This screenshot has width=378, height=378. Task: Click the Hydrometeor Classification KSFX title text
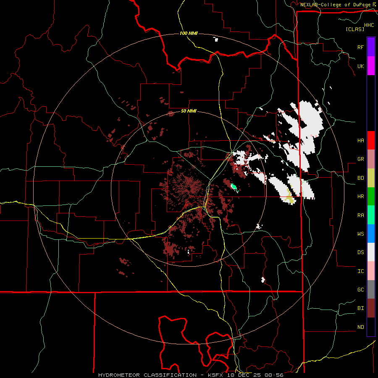click(x=191, y=375)
